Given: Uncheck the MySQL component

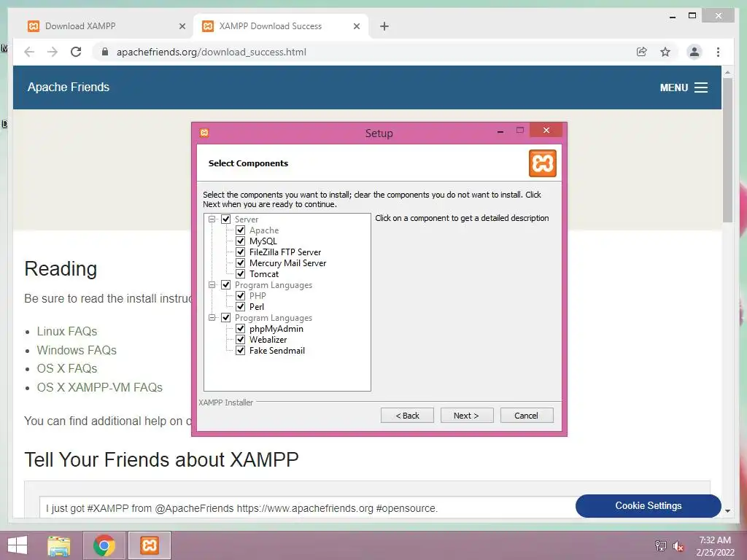Looking at the screenshot, I should coord(241,241).
